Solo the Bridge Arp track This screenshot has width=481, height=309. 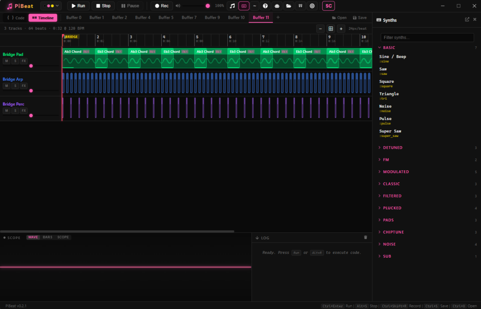15,86
